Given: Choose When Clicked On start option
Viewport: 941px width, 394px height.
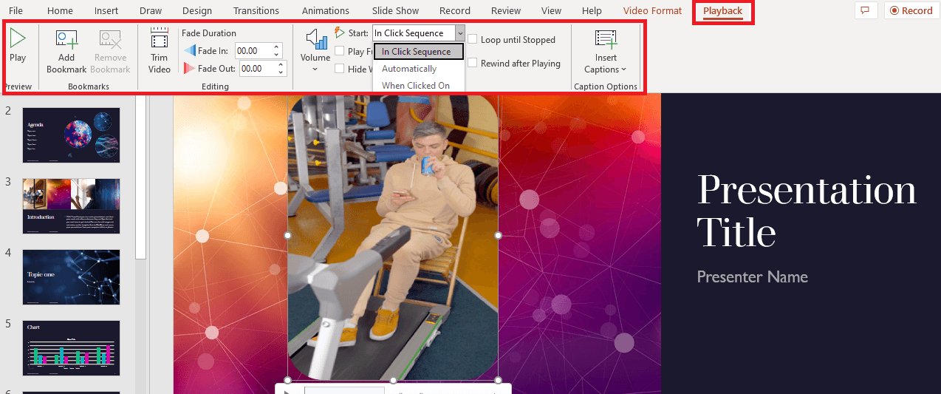Looking at the screenshot, I should pyautogui.click(x=415, y=86).
